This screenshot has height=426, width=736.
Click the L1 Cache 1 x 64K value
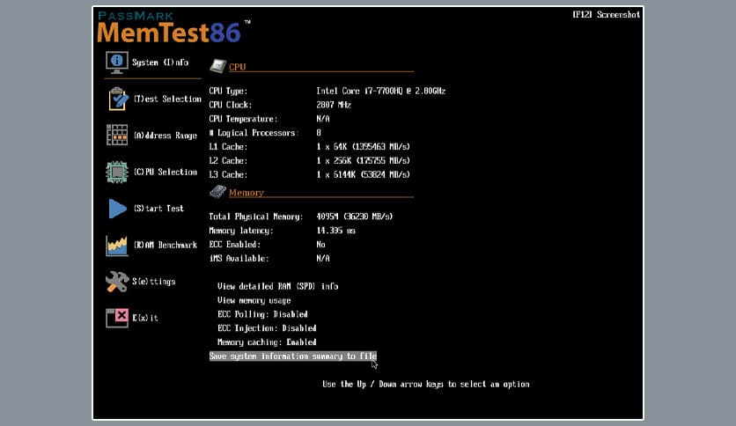363,147
